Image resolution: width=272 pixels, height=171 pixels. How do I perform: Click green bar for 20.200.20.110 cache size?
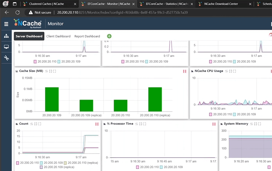pos(121,105)
